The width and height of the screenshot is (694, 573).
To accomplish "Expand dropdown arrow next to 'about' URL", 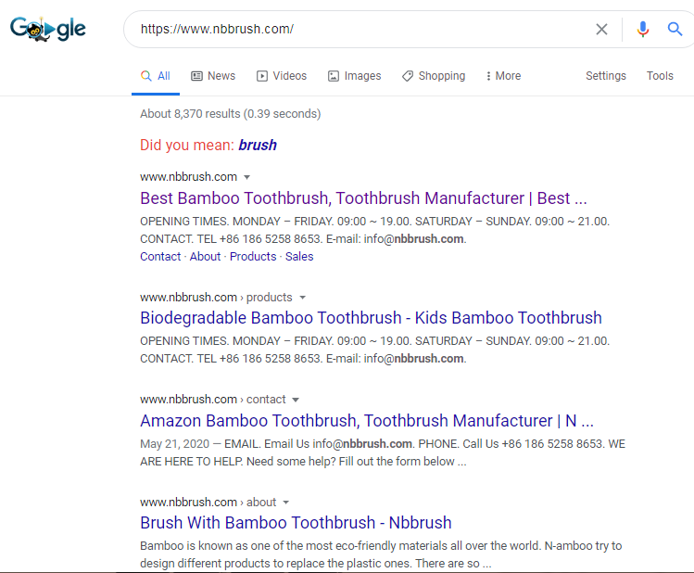I will [286, 503].
